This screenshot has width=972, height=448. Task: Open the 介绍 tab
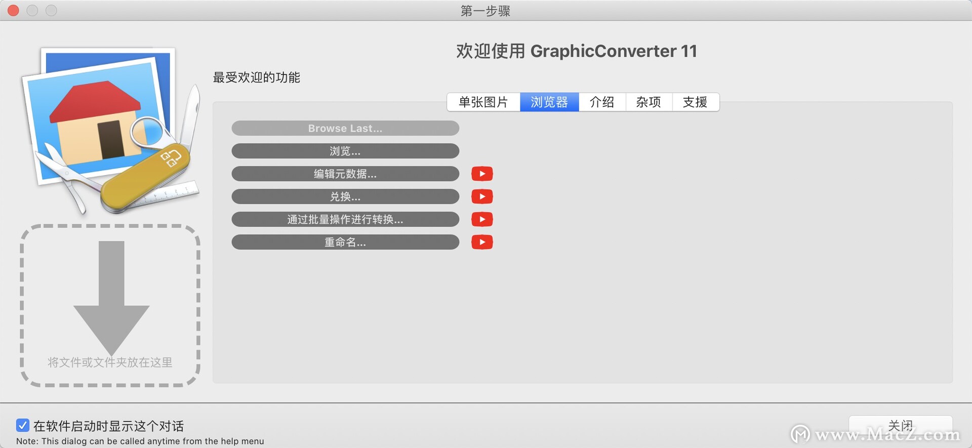602,102
